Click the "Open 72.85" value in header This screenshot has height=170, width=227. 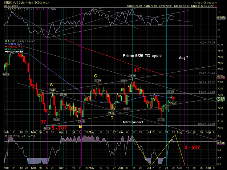pyautogui.click(x=135, y=6)
